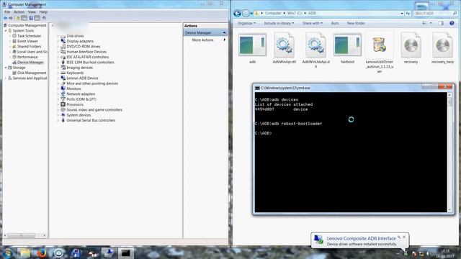Click Computer Management back toolbar arrow

pyautogui.click(x=5, y=18)
